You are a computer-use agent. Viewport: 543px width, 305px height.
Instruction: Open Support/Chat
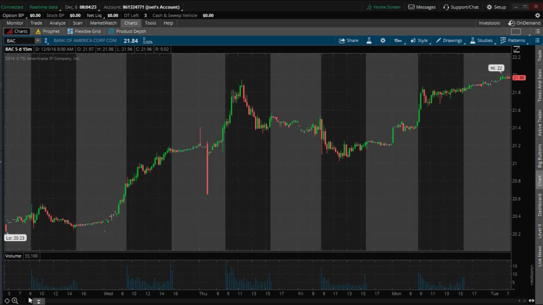pyautogui.click(x=461, y=7)
